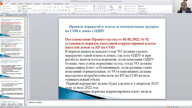The width and height of the screenshot is (192, 108).
Task: Select the triangle shape
Action: coord(94,9)
